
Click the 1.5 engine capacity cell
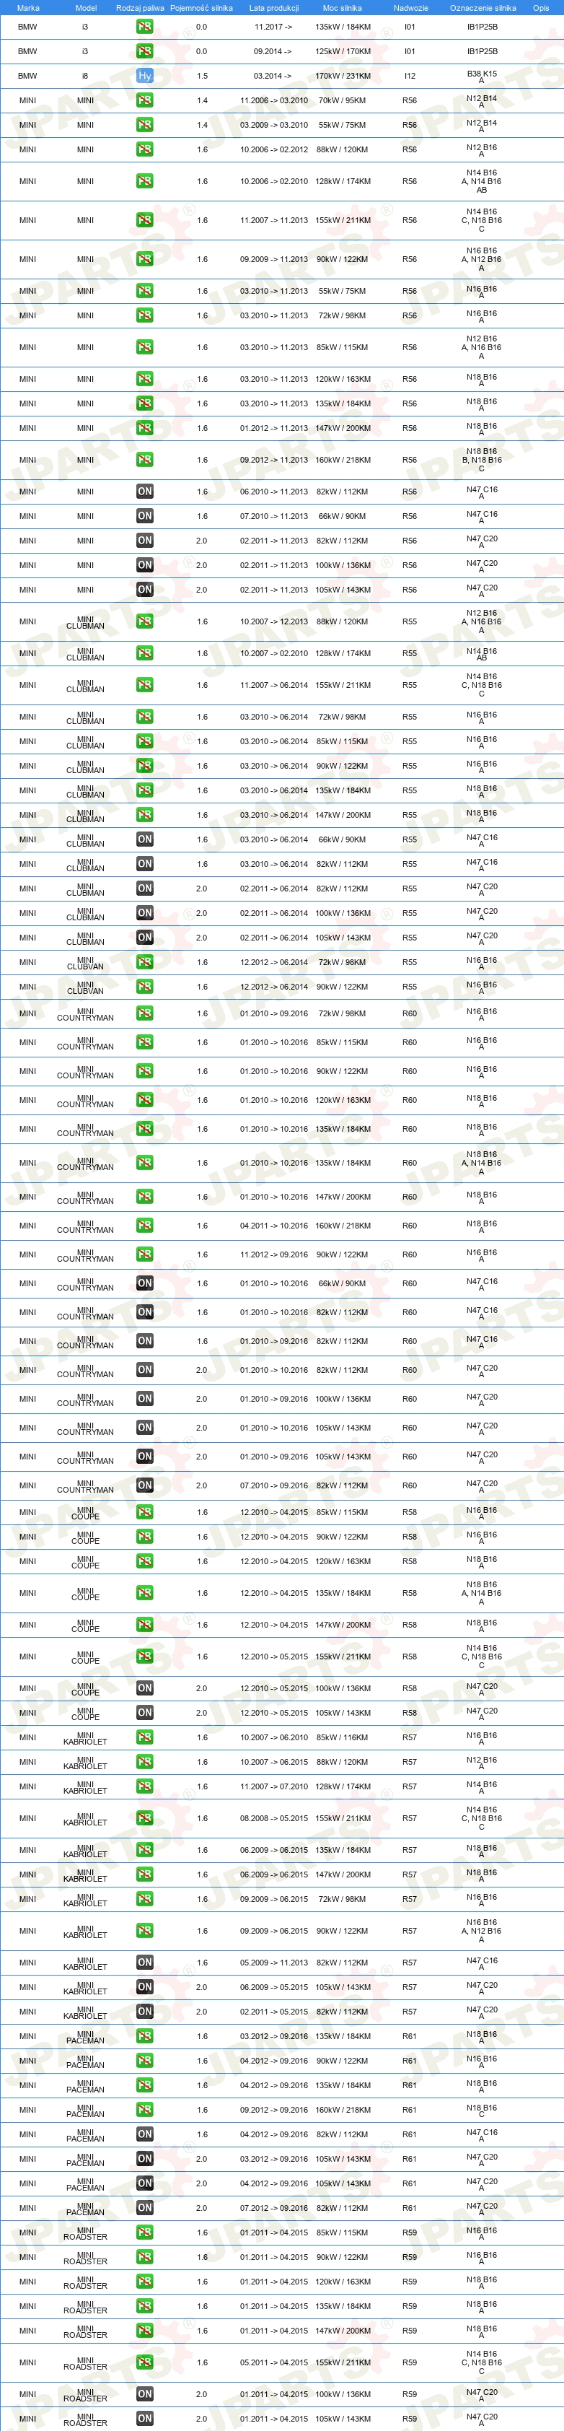pos(202,76)
